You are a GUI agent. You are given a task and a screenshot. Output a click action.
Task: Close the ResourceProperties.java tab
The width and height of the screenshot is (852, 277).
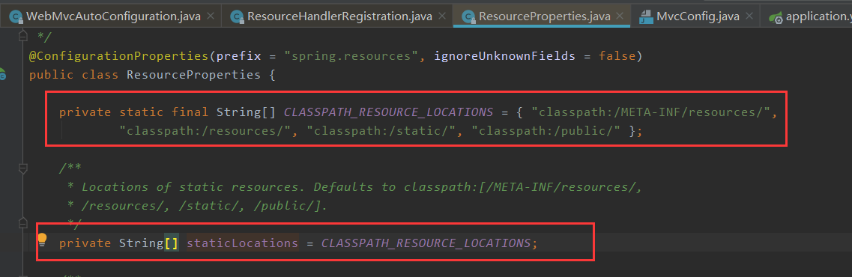620,16
